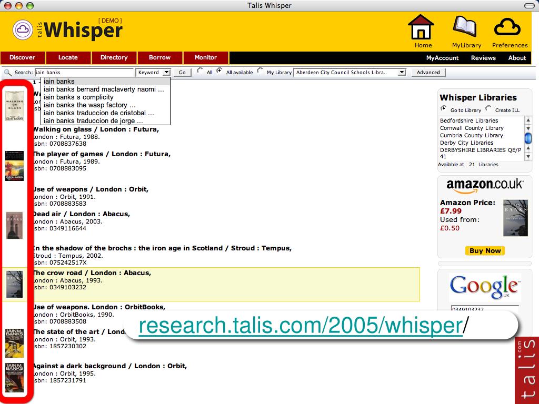
Task: Open the Discover tab
Action: click(23, 58)
